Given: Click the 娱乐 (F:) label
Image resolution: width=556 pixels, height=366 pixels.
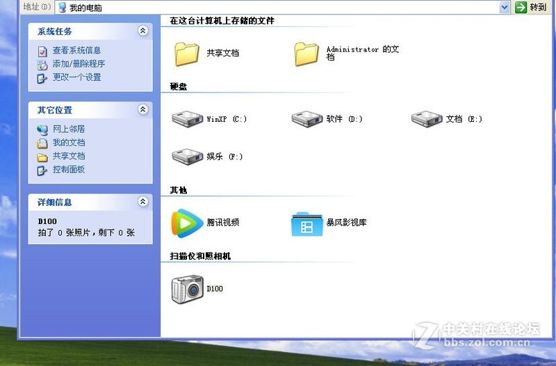Looking at the screenshot, I should pyautogui.click(x=224, y=157).
